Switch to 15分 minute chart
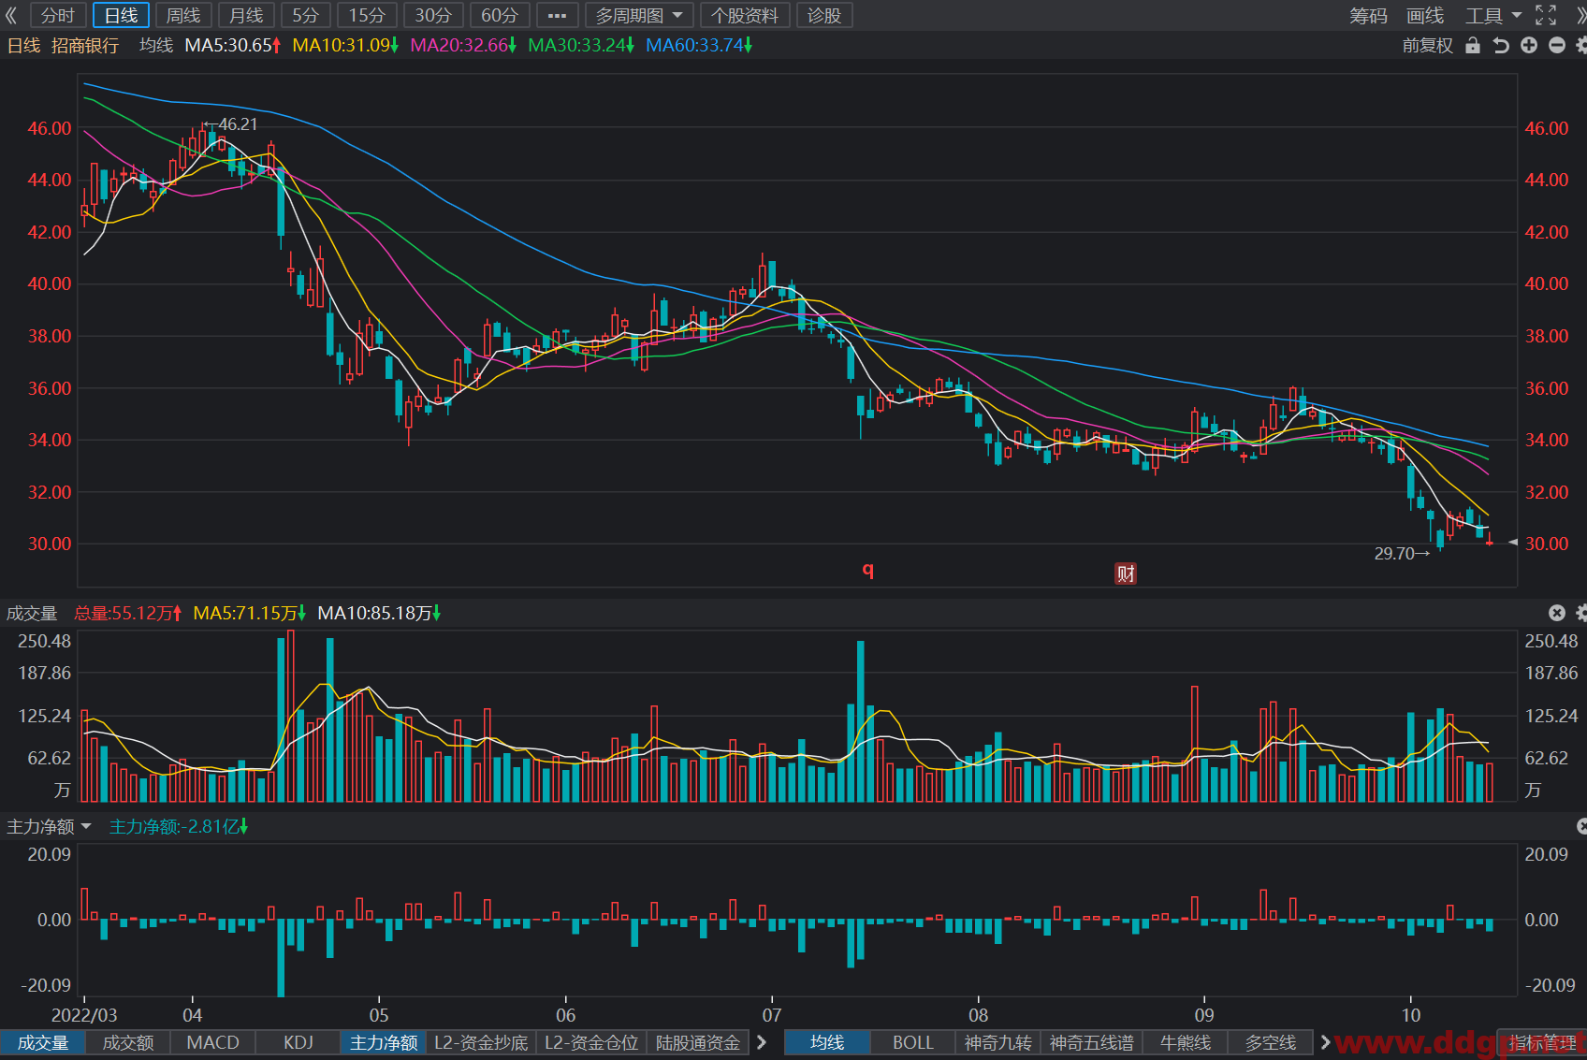This screenshot has width=1587, height=1060. [367, 15]
